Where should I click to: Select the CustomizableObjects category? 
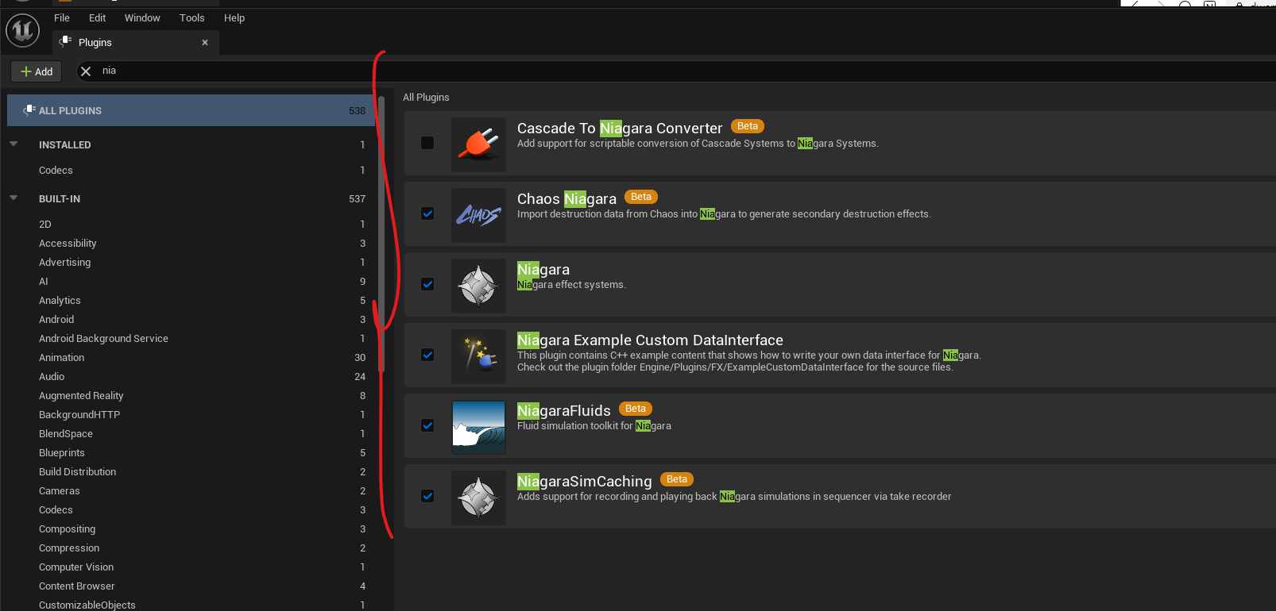click(191, 604)
